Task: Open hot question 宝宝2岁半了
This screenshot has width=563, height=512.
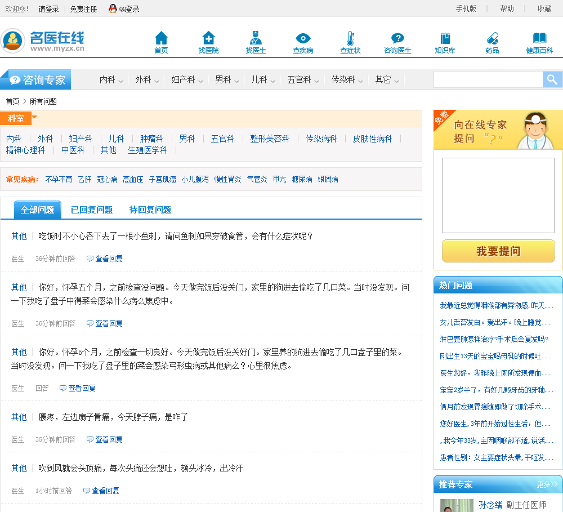Action: click(x=497, y=390)
